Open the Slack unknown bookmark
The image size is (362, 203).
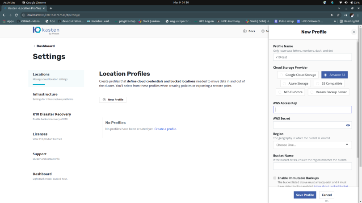[150, 21]
